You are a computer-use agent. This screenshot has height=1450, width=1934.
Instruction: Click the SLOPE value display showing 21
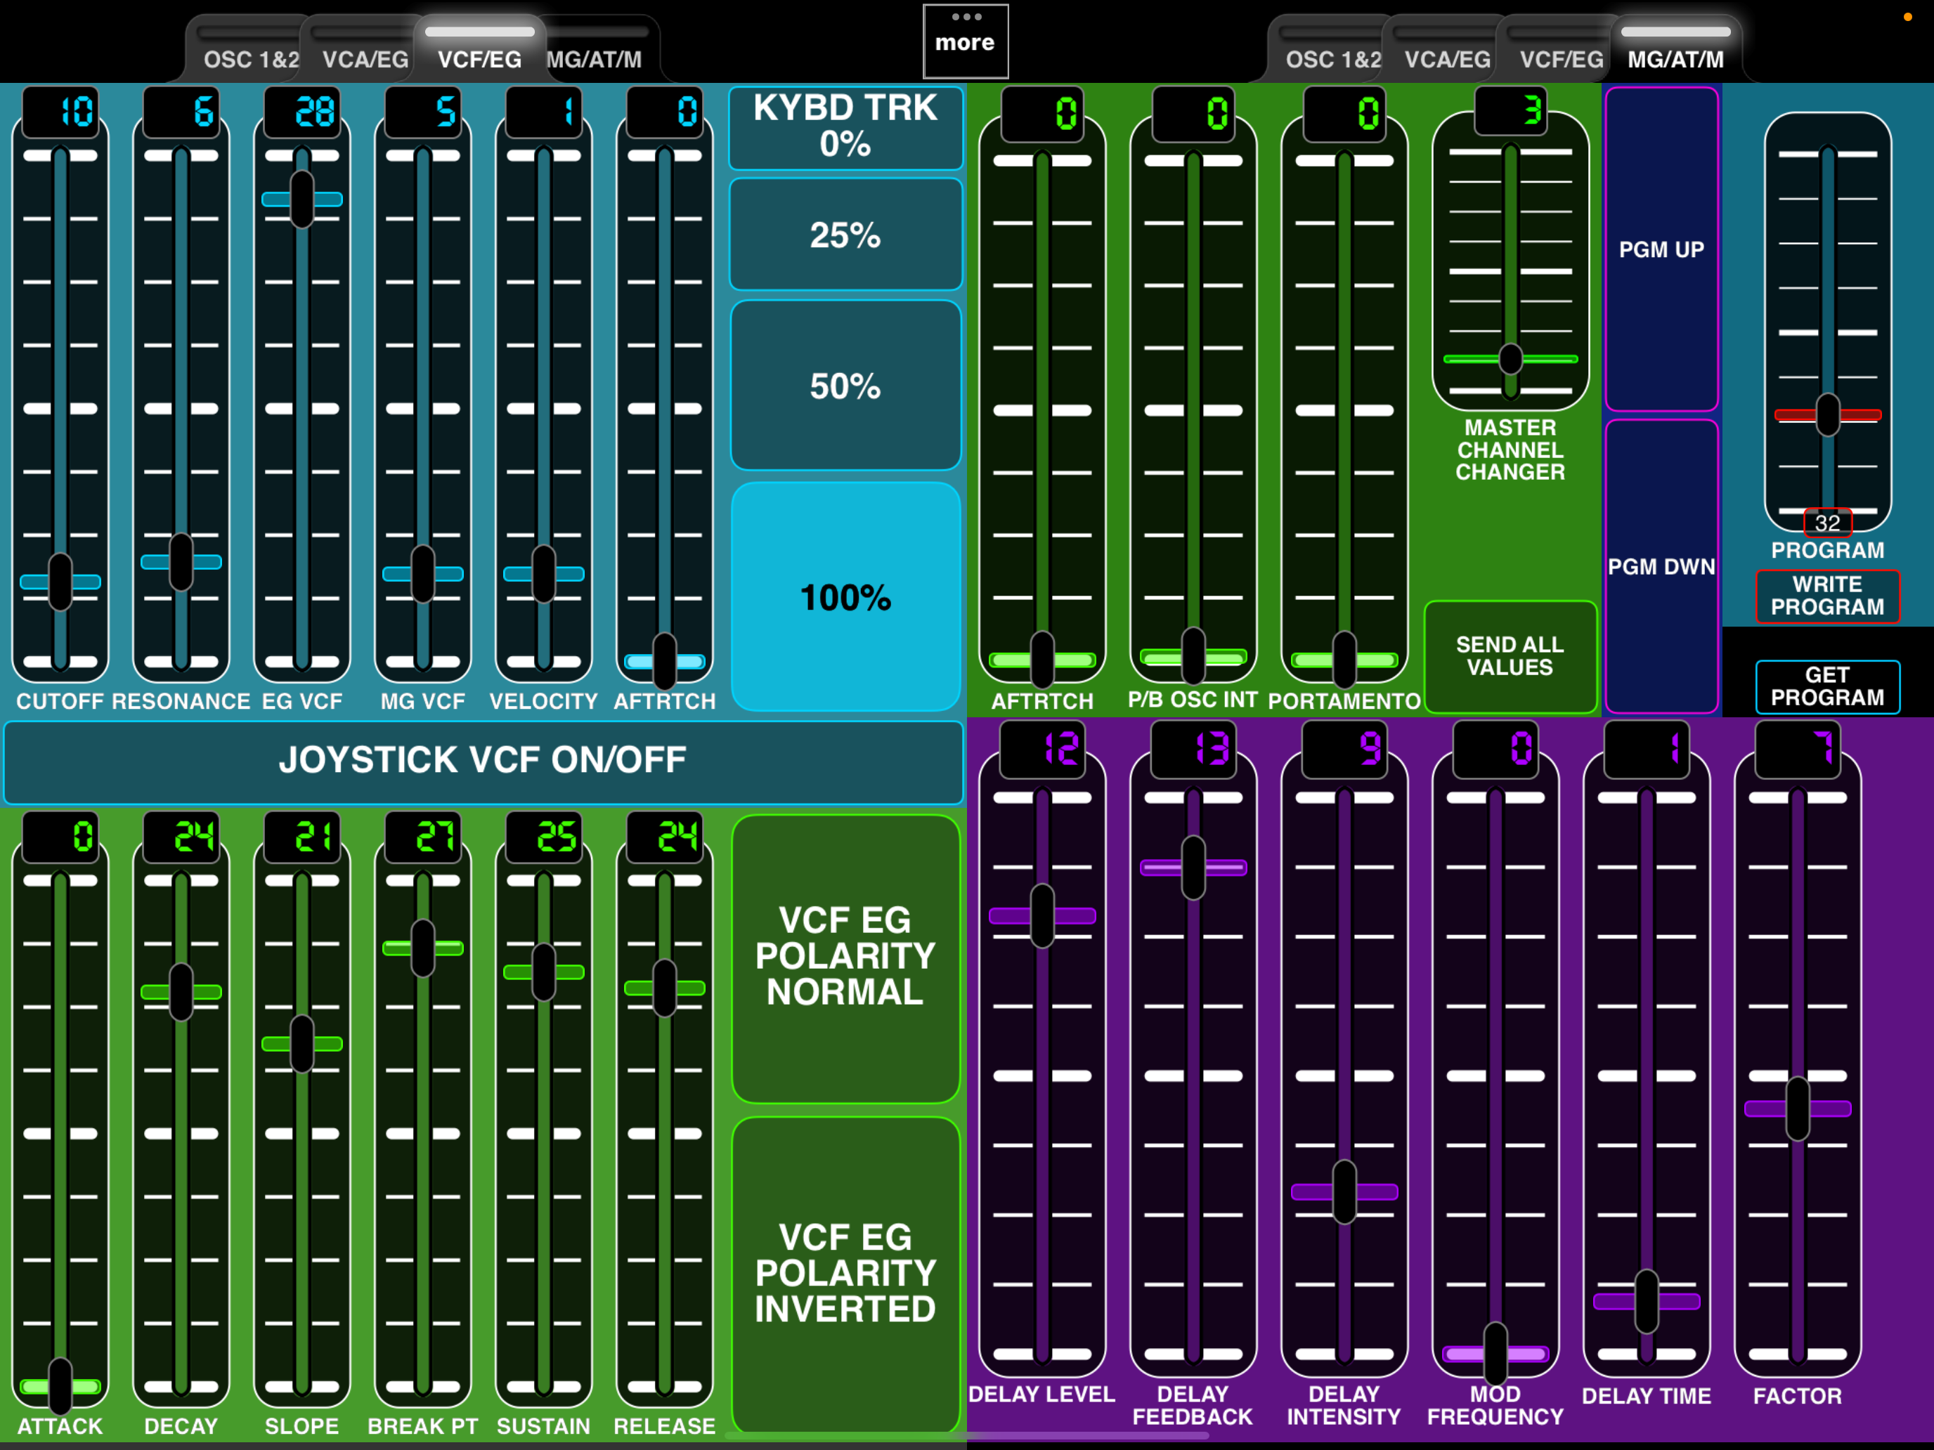301,837
